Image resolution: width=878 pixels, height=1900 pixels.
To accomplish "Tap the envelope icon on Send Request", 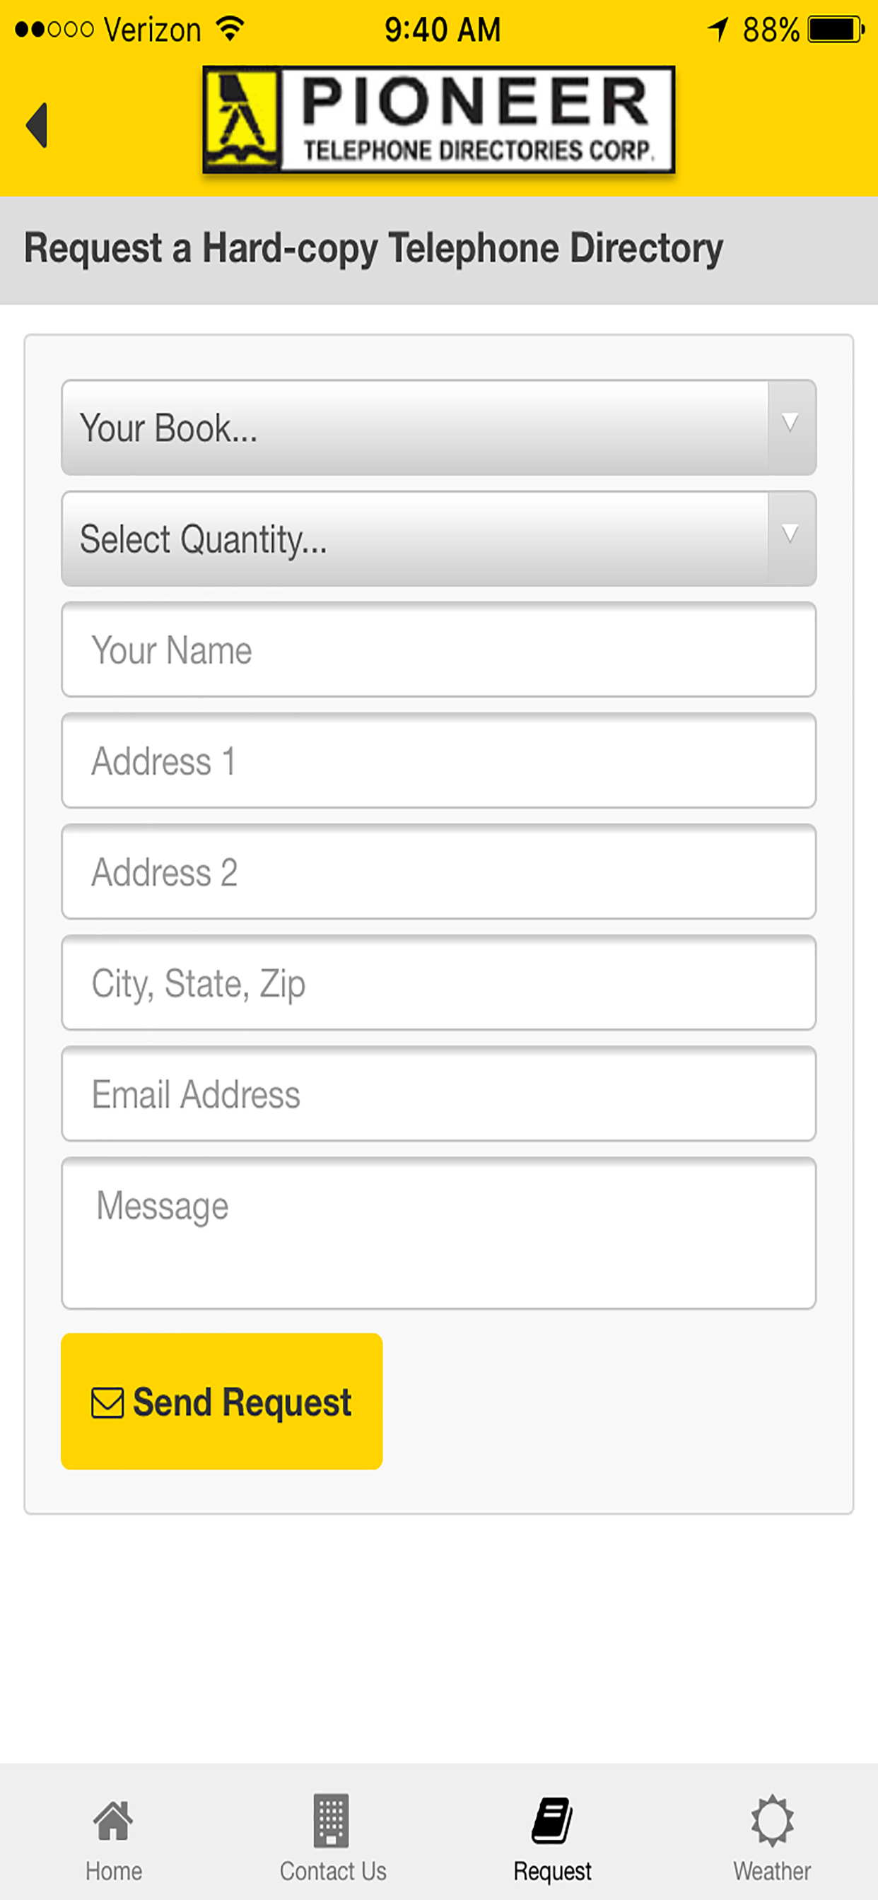I will tap(107, 1402).
